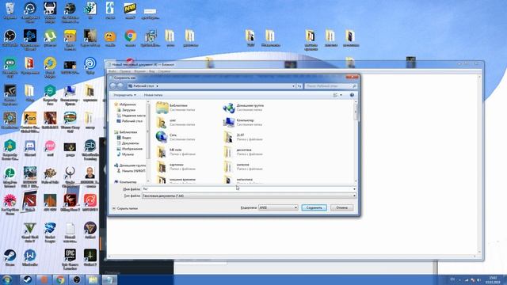The image size is (507, 285).
Task: Open the encoding ANSI dropdown
Action: [x=278, y=207]
